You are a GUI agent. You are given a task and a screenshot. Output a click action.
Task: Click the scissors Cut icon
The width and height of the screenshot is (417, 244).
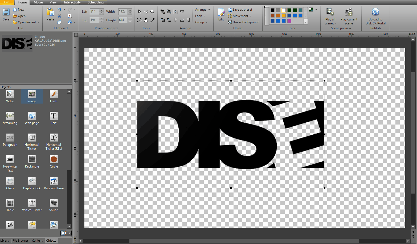[59, 16]
